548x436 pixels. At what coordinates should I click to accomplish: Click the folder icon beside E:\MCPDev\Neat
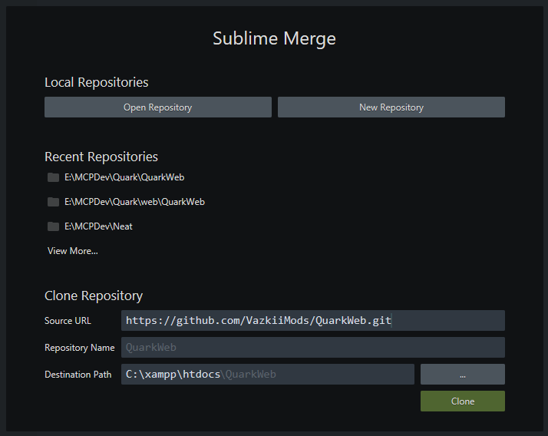53,226
